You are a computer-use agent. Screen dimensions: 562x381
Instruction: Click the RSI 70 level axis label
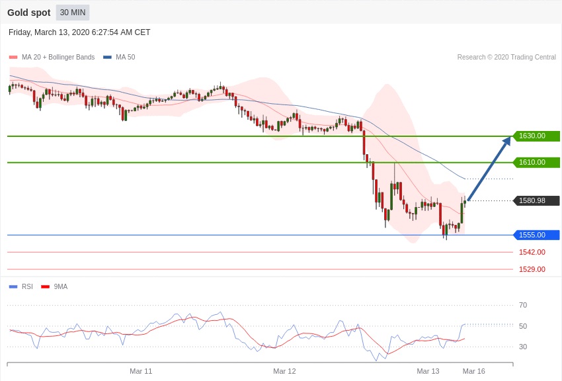[x=523, y=305]
